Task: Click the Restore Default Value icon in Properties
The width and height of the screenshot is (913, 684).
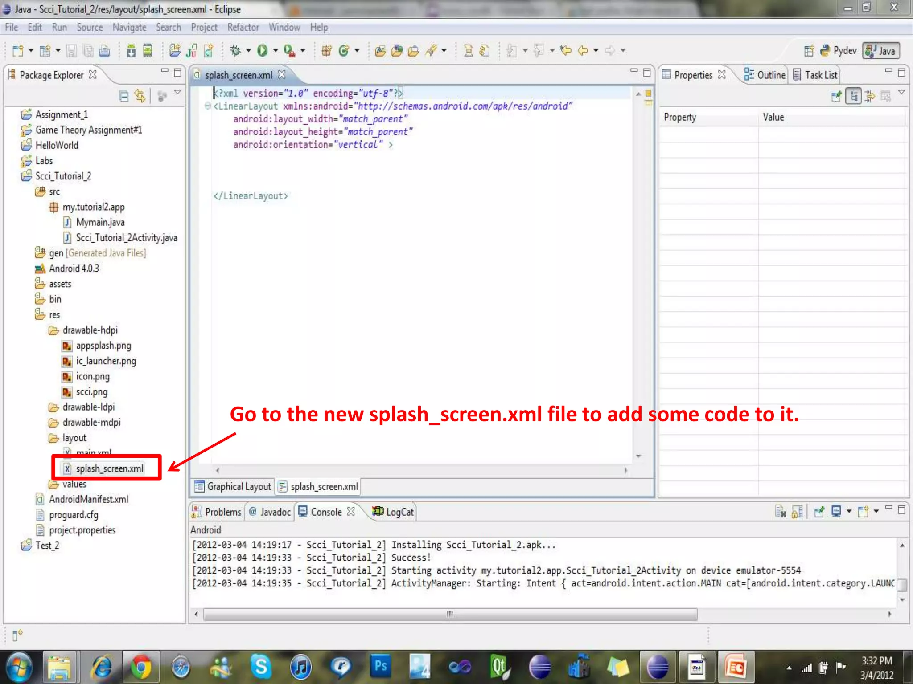Action: [x=886, y=96]
